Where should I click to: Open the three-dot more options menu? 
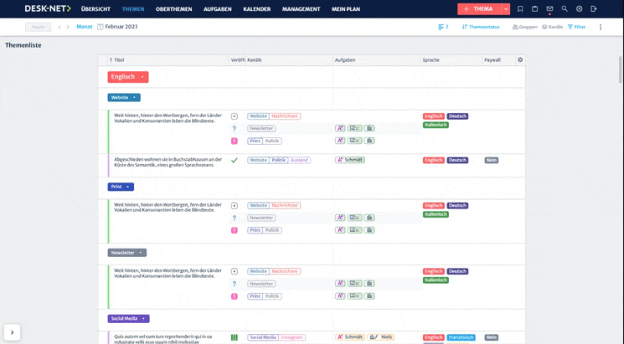click(600, 27)
